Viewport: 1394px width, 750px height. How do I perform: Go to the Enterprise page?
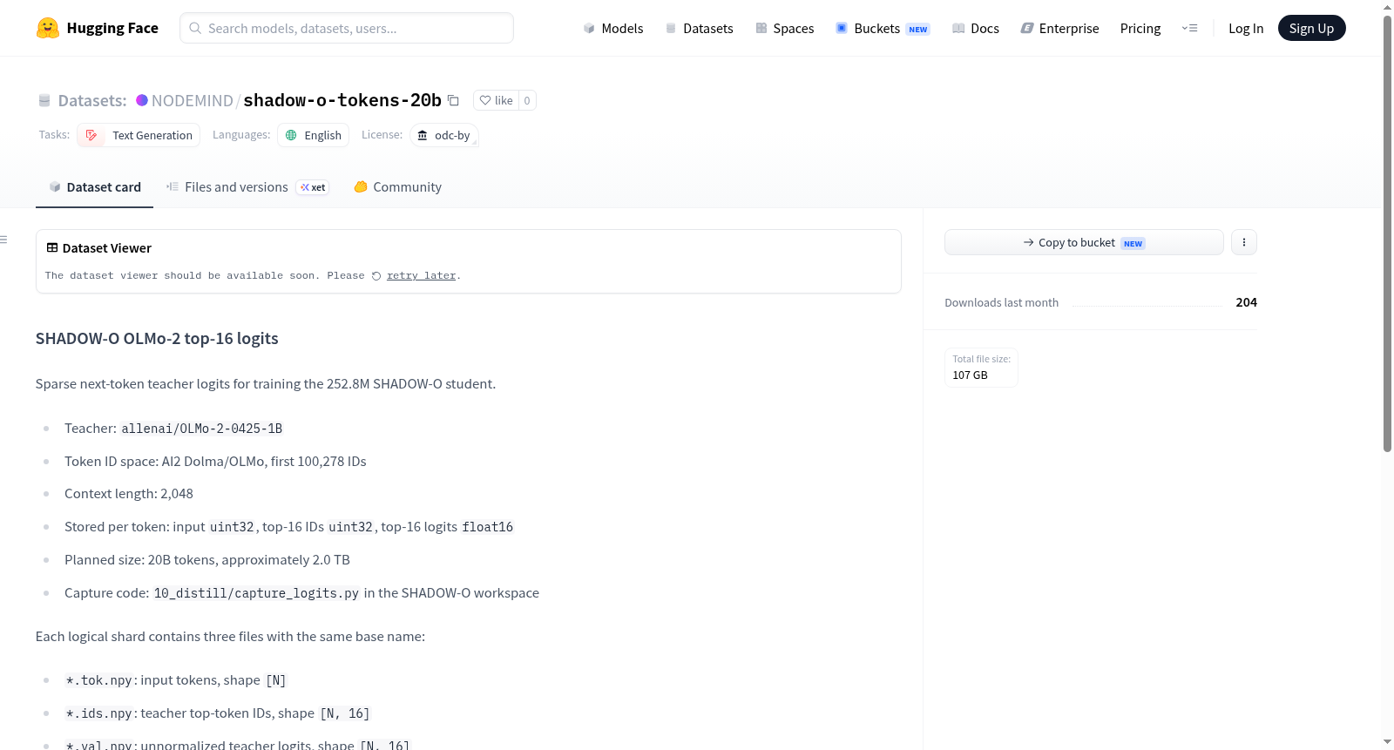tap(1060, 28)
